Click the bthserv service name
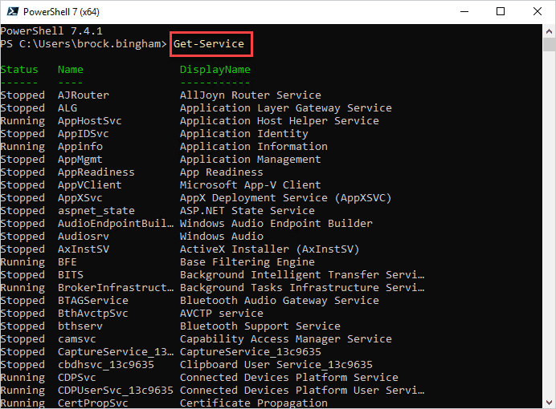Screen dimensions: 556x409 80,326
